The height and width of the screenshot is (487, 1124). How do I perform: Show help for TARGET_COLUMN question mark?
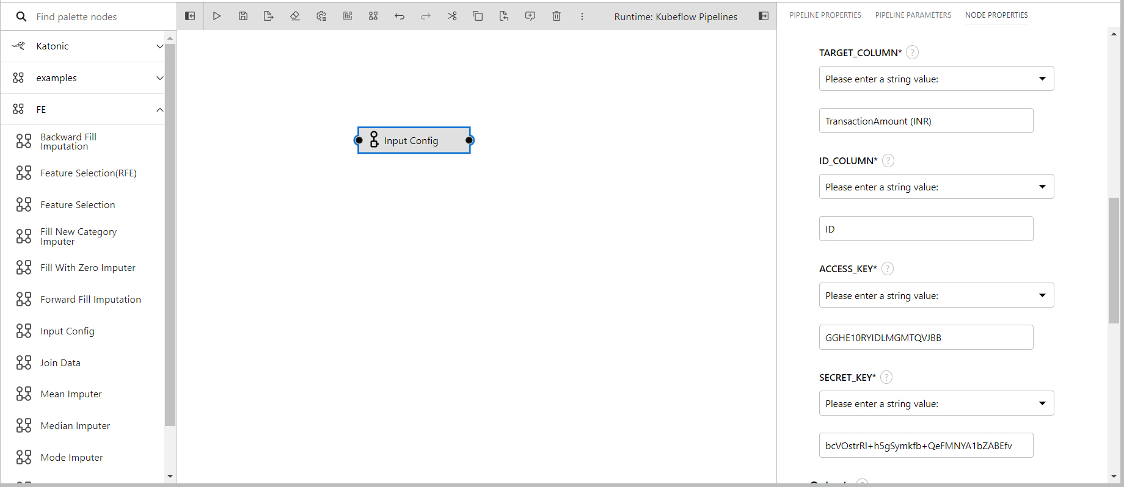point(912,52)
